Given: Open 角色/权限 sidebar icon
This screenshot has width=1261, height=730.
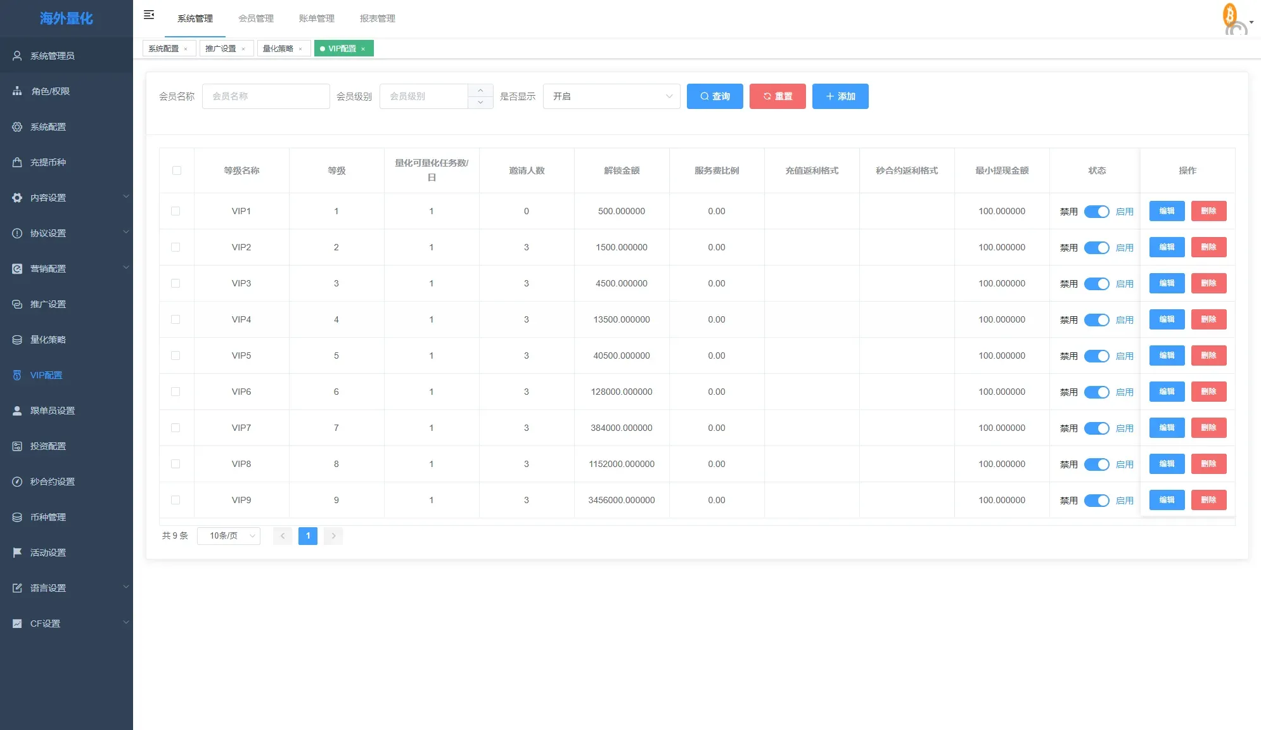Looking at the screenshot, I should (x=17, y=91).
